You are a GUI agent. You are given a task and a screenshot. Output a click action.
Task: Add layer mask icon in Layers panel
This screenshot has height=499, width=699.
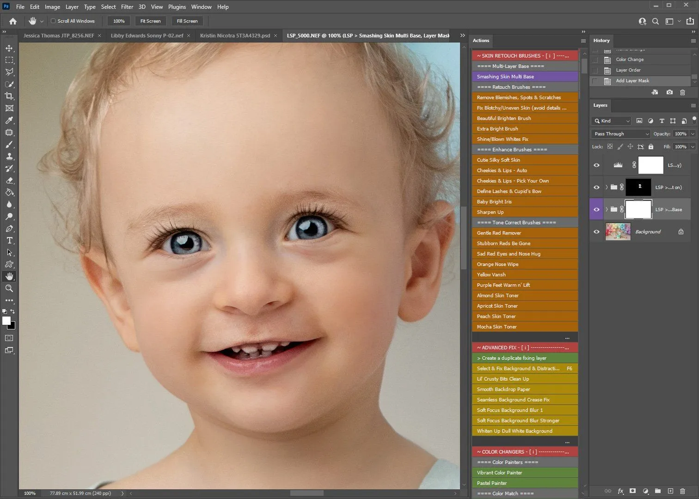coord(633,491)
